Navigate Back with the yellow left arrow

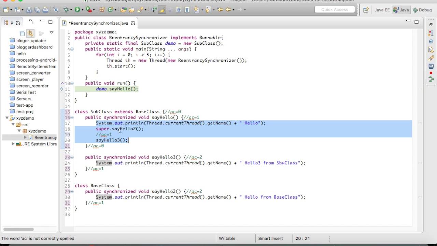click(228, 10)
